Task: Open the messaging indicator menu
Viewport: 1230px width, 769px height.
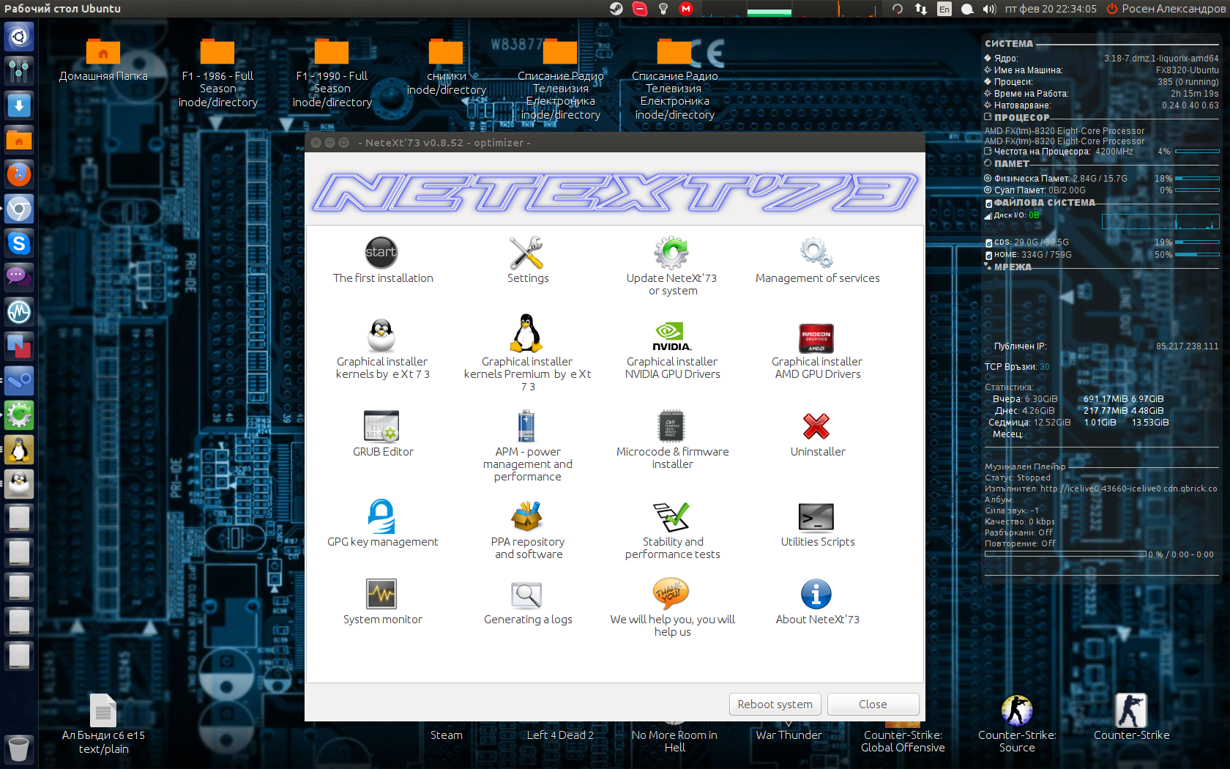Action: [x=967, y=9]
